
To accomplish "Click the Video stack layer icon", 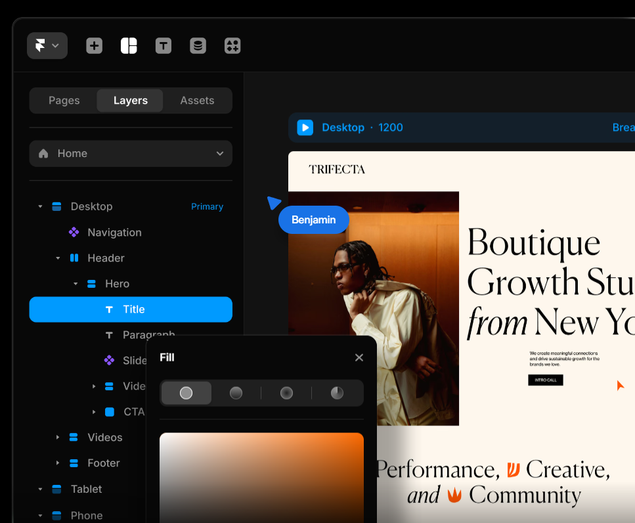I will [110, 386].
